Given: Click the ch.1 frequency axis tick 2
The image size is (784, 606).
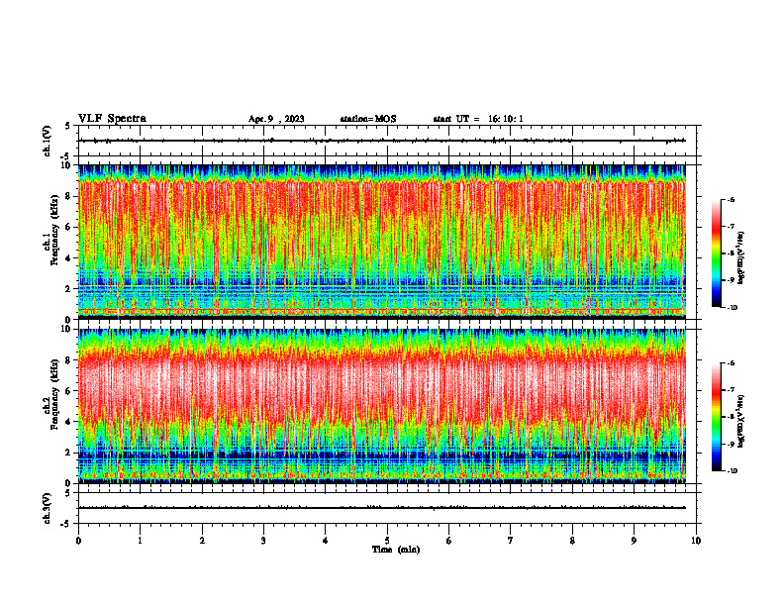Looking at the screenshot, I should point(69,289).
